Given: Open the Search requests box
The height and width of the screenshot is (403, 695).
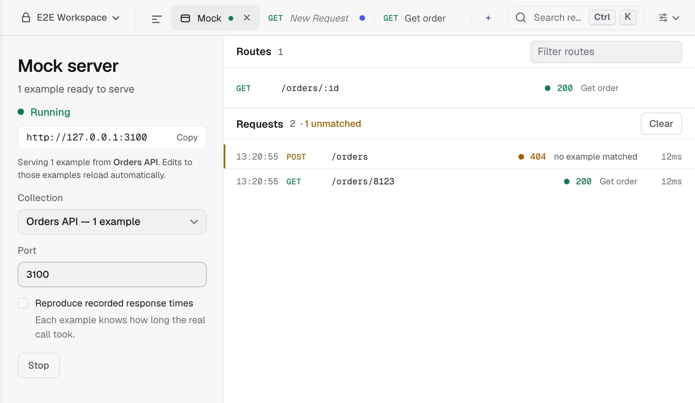Looking at the screenshot, I should tap(575, 18).
